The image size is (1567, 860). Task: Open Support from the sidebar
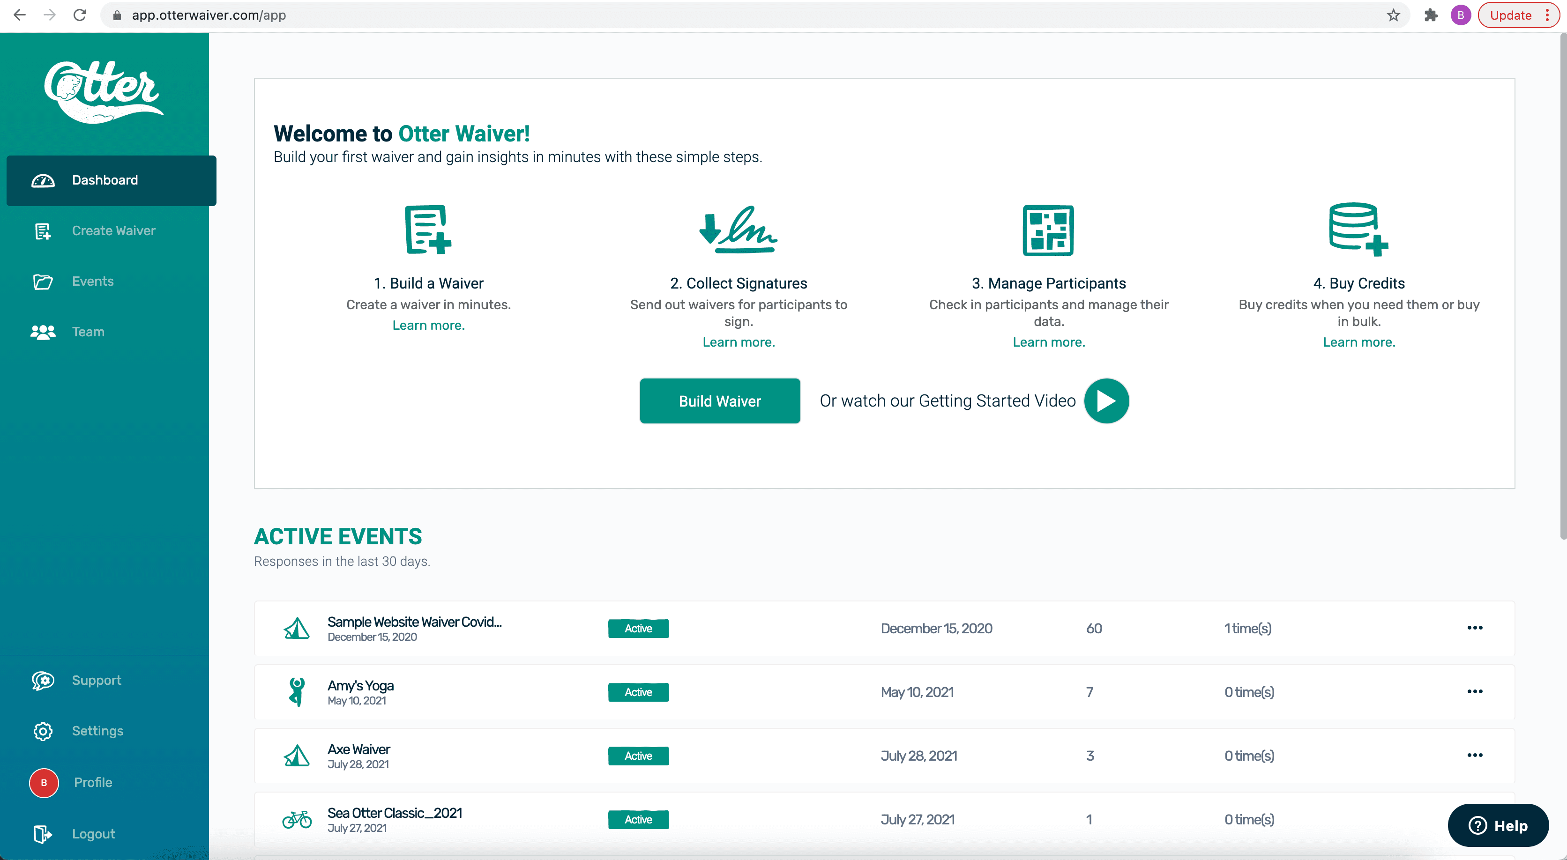(97, 681)
